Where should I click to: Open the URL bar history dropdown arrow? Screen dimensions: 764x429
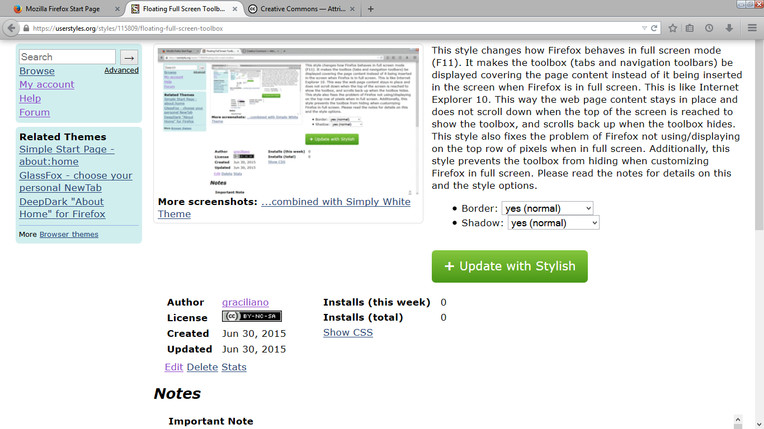pyautogui.click(x=644, y=28)
